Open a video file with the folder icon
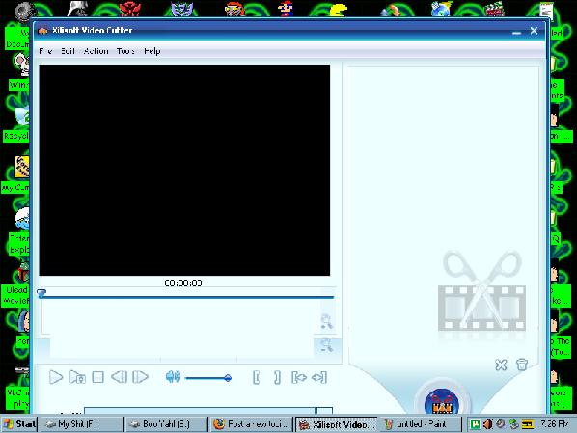This screenshot has width=577, height=433. [77, 377]
